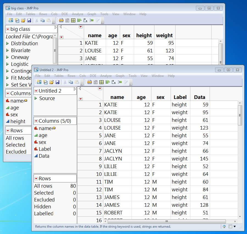
Task: Click Save icon in big class toolbar
Action: 29,20
